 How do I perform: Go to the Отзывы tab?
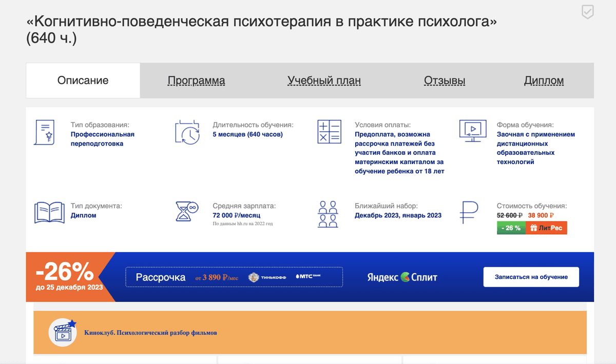pos(445,80)
